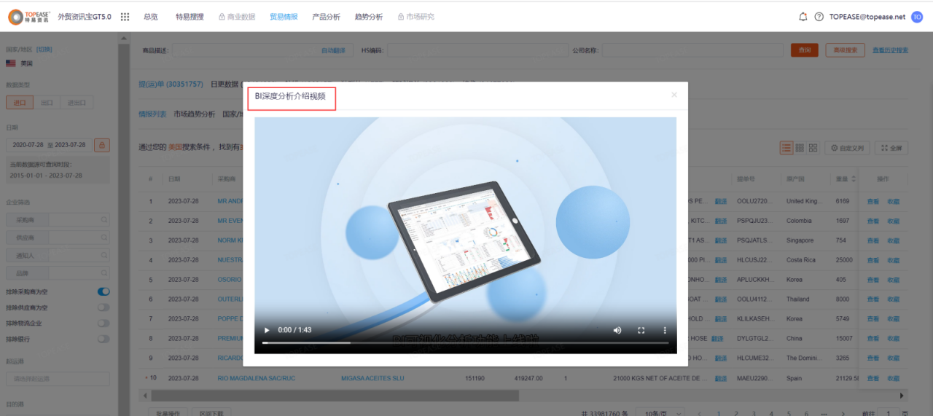Image resolution: width=933 pixels, height=416 pixels.
Task: Switch to large card view layout
Action: 813,148
